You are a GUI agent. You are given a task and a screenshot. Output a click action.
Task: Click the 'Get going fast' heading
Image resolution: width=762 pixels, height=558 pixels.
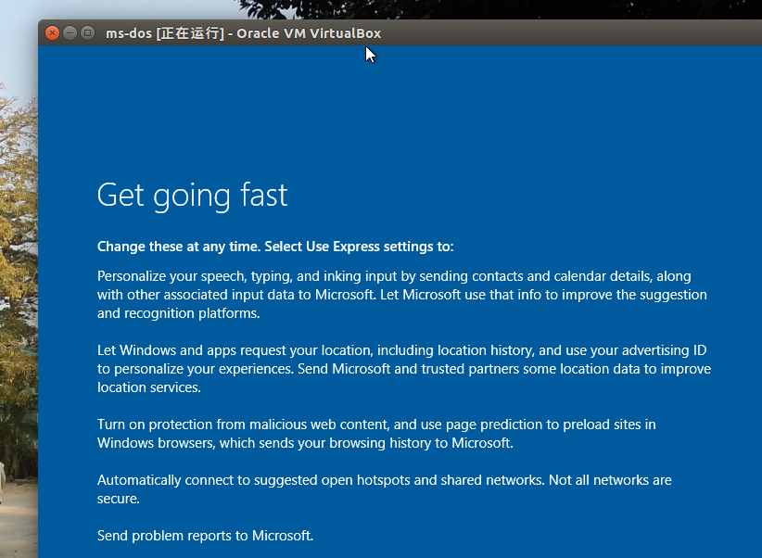[x=193, y=196]
